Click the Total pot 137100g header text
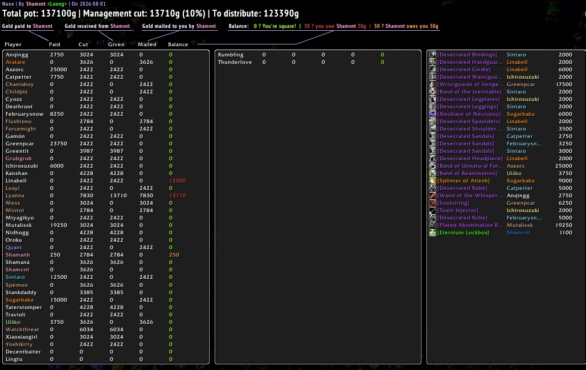Viewport: 586px width, 370px height. pyautogui.click(x=39, y=14)
